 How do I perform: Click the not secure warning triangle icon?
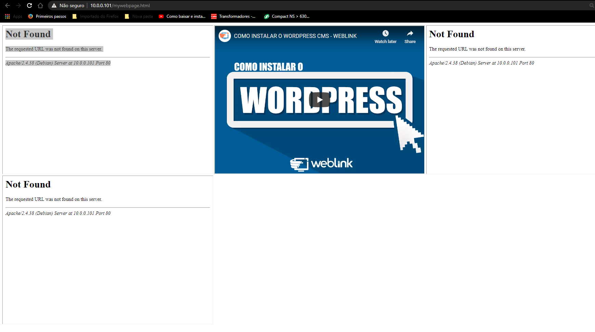click(x=54, y=5)
